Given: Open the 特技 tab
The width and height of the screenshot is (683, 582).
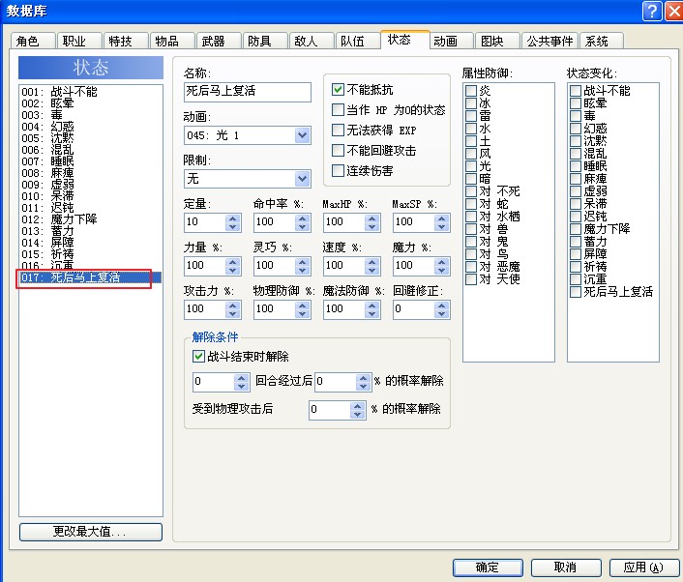Looking at the screenshot, I should 126,41.
